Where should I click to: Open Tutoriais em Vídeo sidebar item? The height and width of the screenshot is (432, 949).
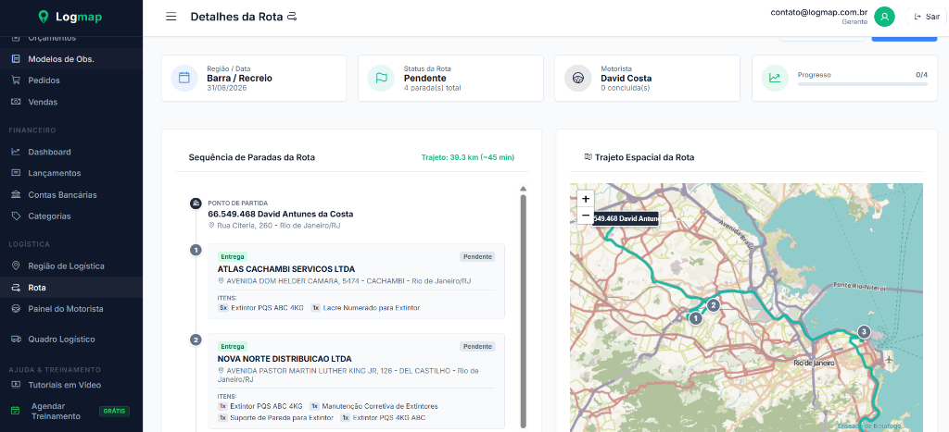[64, 385]
